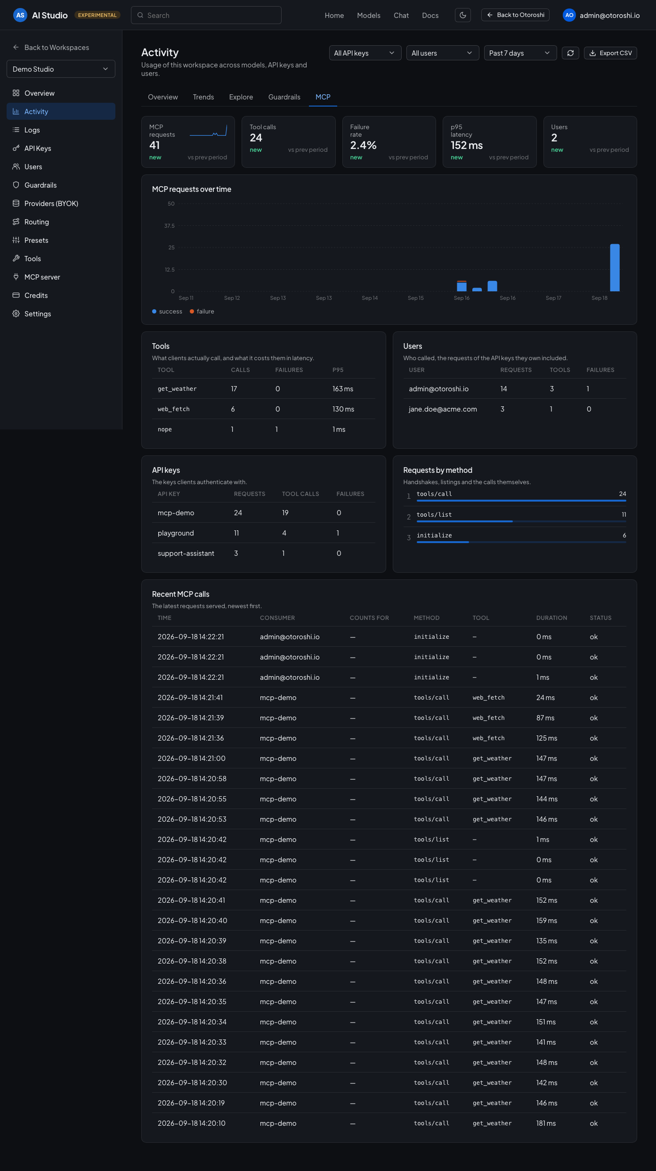Click the Export CSV button
Viewport: 656px width, 1171px height.
[610, 53]
